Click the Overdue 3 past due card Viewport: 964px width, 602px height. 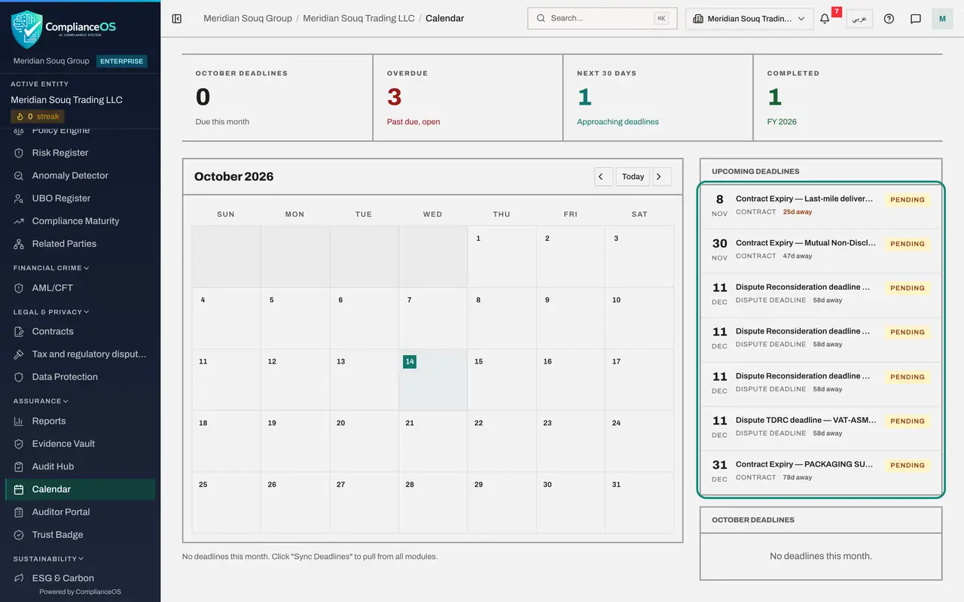click(x=468, y=98)
